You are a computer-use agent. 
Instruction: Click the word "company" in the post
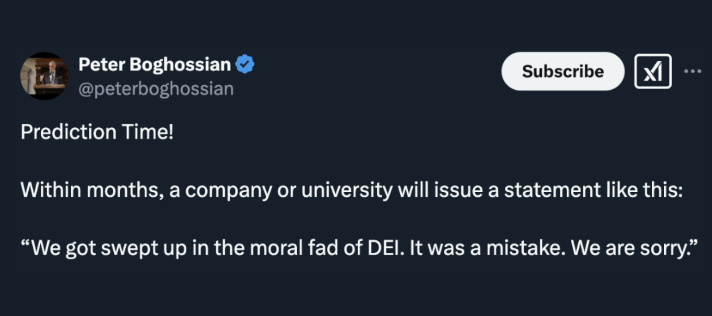(228, 191)
